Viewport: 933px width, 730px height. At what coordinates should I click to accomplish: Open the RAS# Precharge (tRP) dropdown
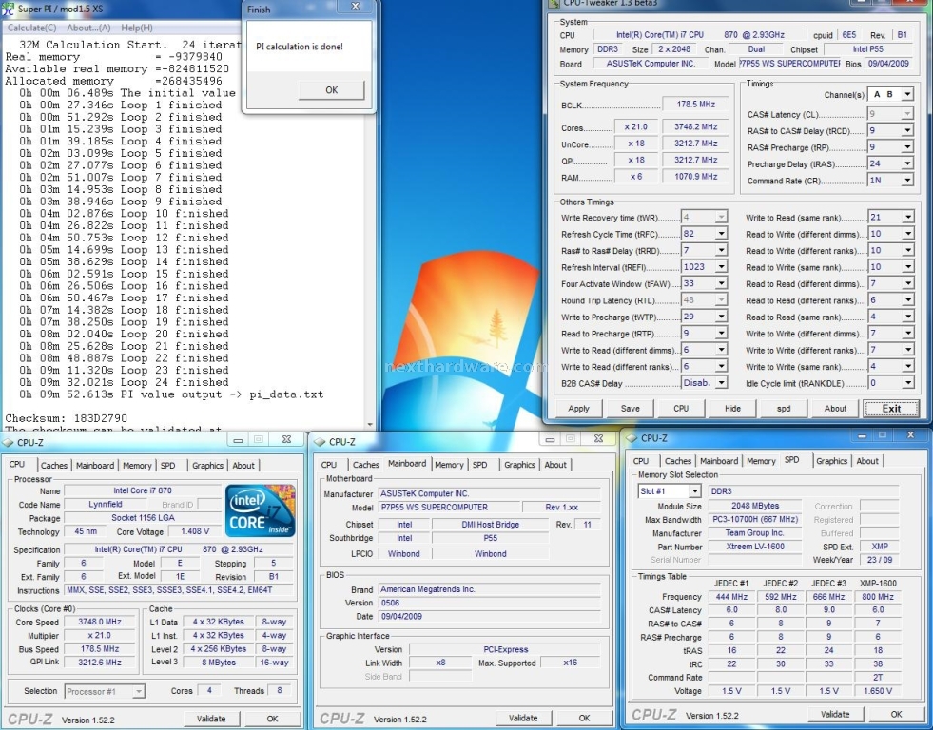pos(907,147)
